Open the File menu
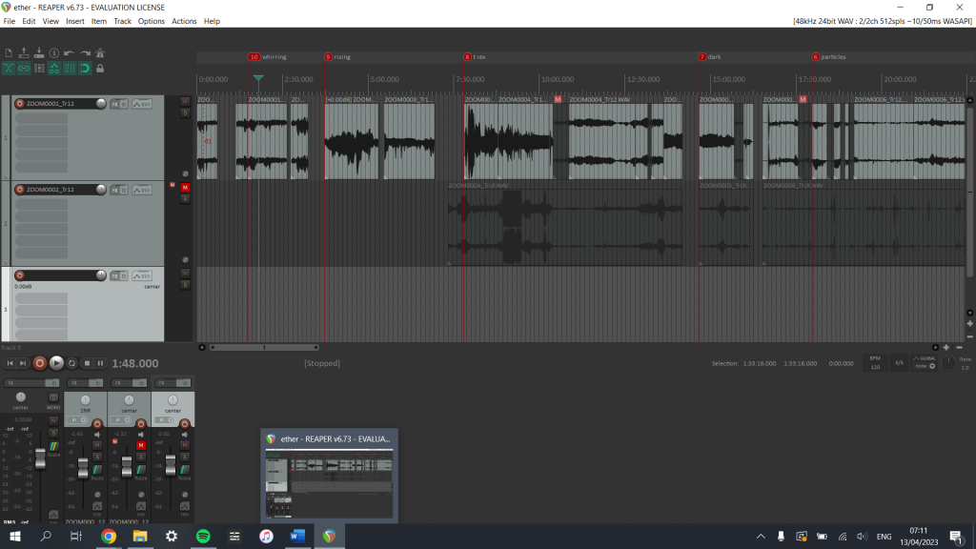Screen dimensions: 976x549 coord(10,21)
